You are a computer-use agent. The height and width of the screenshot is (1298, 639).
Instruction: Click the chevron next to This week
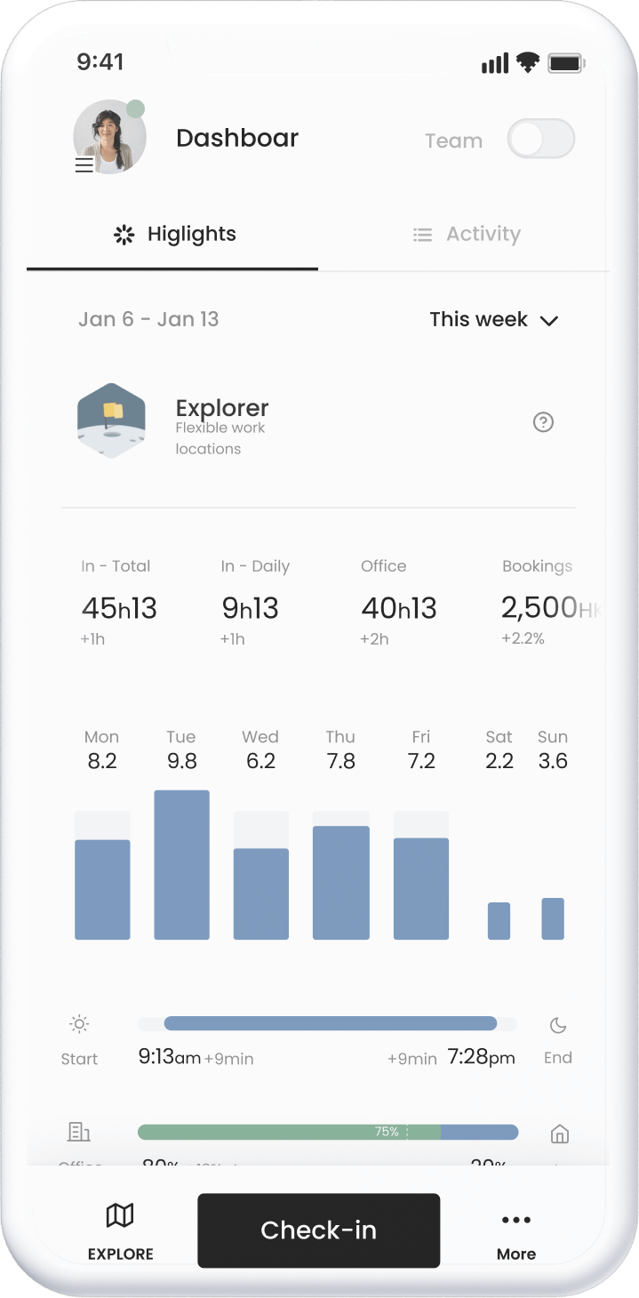point(549,321)
